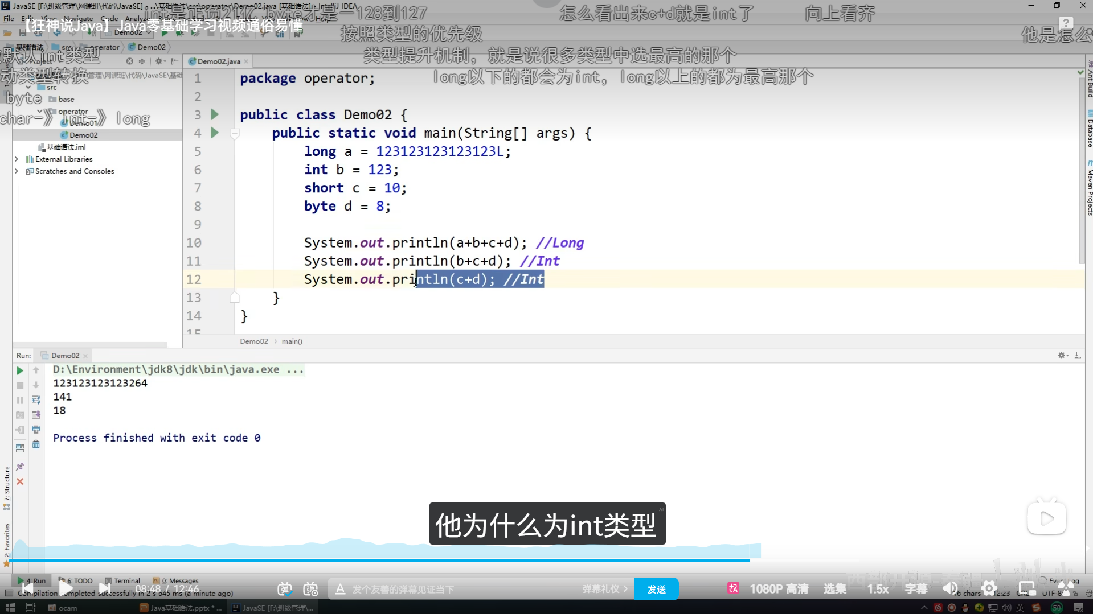1093x614 pixels.
Task: Click the video player volume speaker icon
Action: [950, 589]
